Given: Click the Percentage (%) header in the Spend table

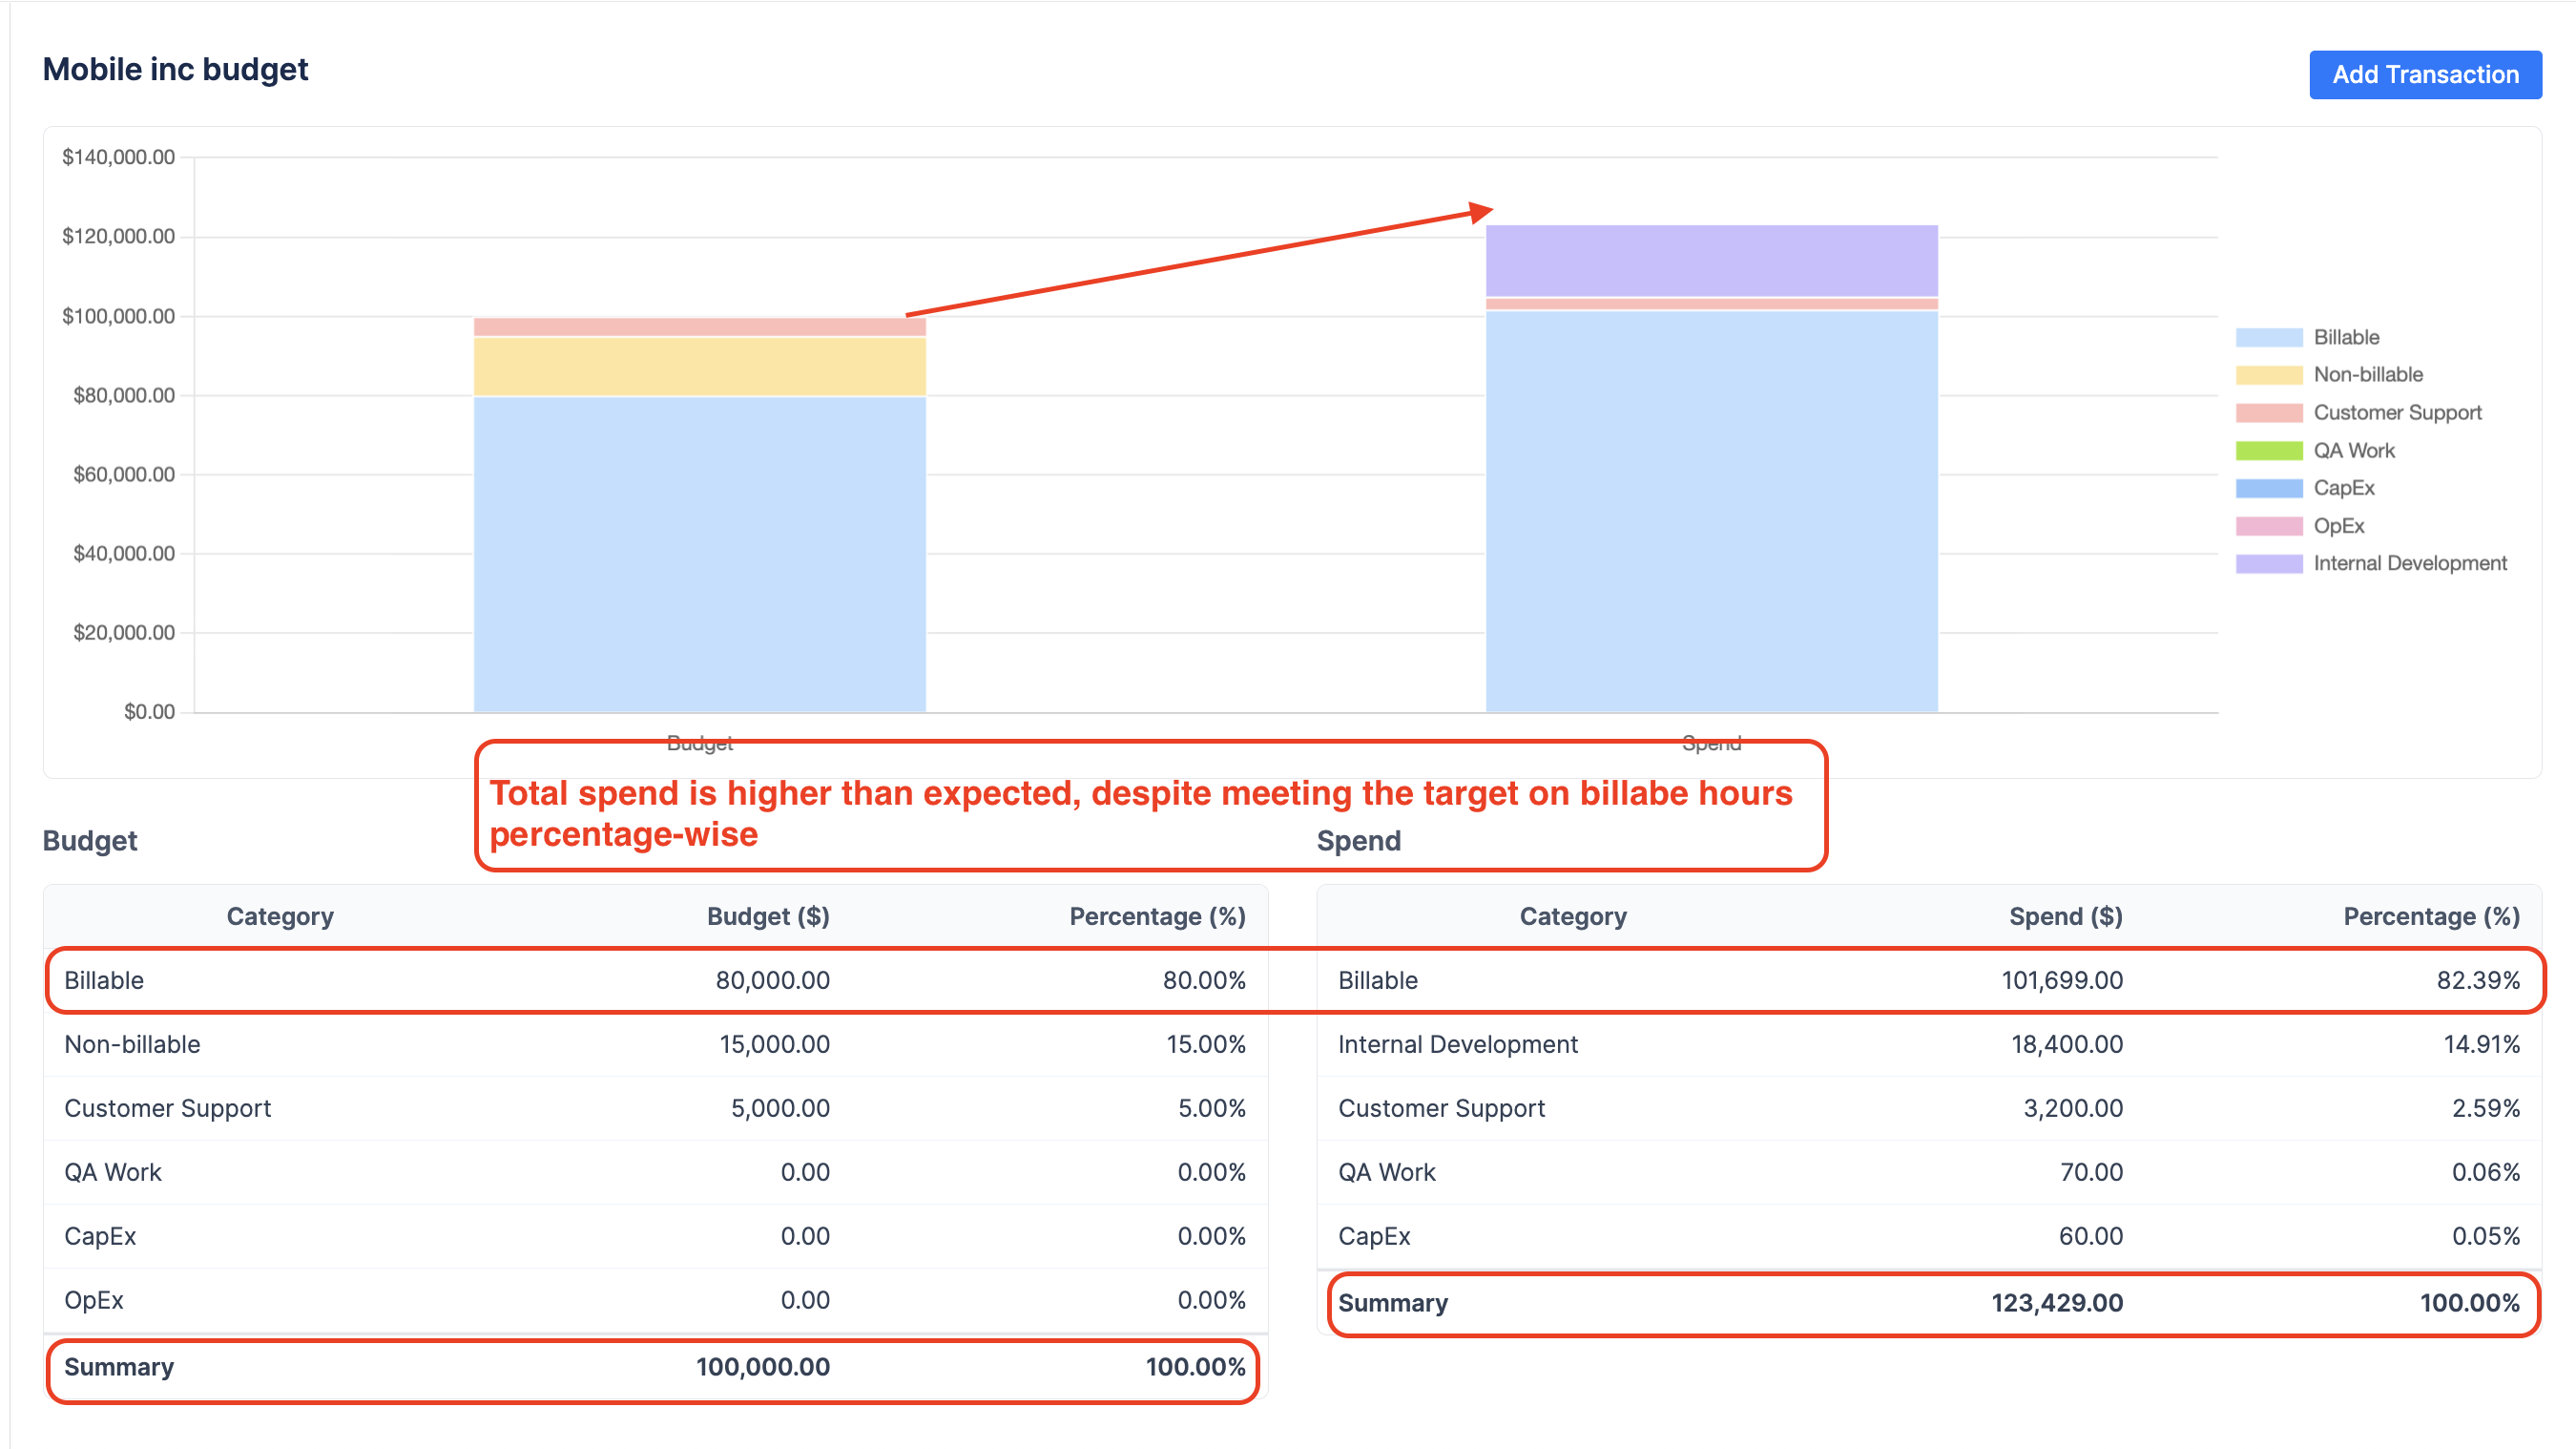Looking at the screenshot, I should (2431, 916).
